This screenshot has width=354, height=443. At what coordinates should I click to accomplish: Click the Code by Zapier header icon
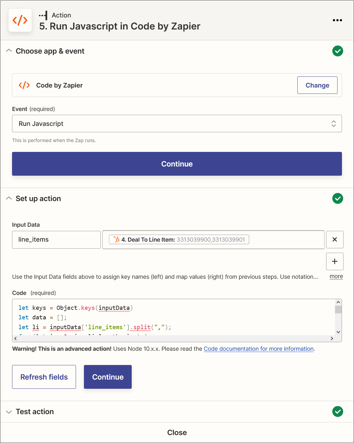pyautogui.click(x=20, y=20)
